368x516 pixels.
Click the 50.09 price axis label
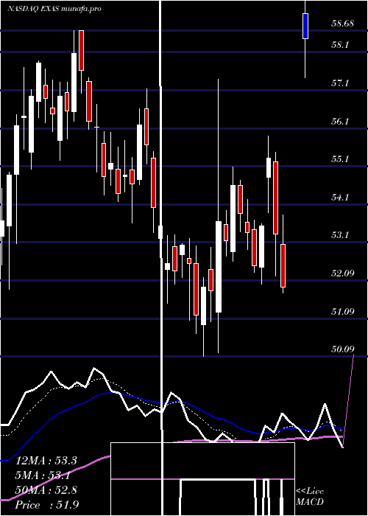tap(343, 349)
